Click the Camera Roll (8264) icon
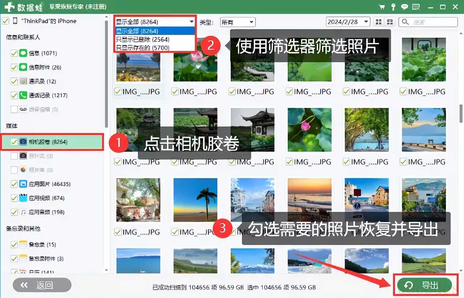Screen dimensions: 464x298 point(23,142)
